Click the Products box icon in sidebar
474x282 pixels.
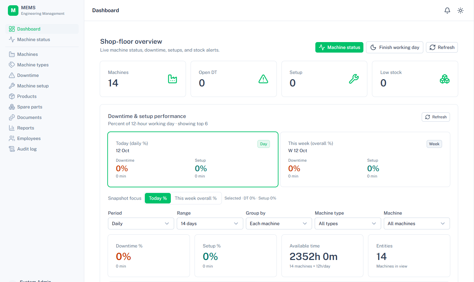point(12,96)
